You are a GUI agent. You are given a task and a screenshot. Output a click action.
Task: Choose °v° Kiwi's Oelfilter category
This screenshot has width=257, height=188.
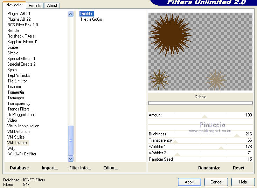point(22,154)
